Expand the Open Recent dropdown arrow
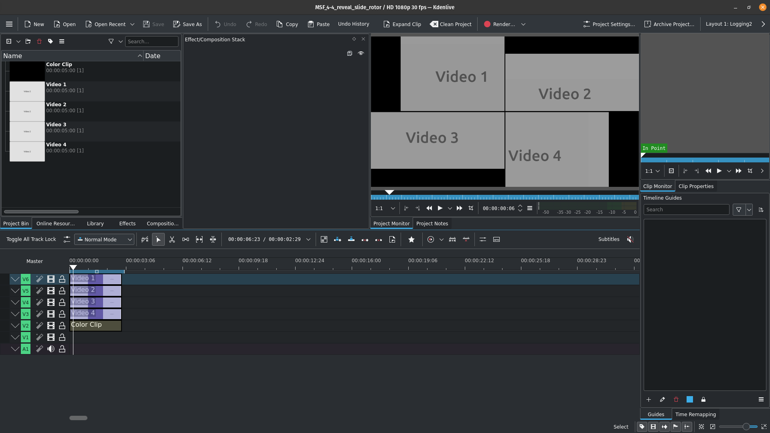 (x=132, y=24)
